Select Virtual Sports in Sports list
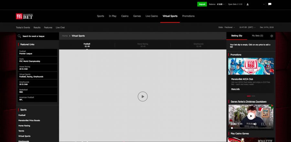291x142 pixels. [x=24, y=136]
